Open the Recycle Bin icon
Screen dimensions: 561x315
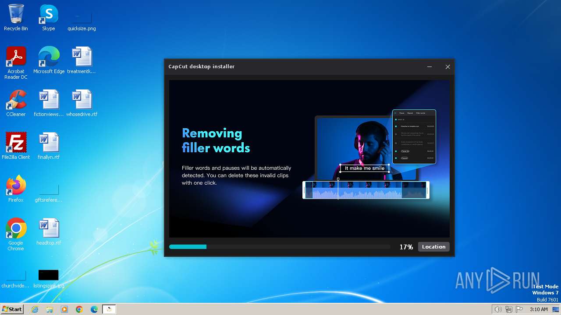[x=16, y=17]
